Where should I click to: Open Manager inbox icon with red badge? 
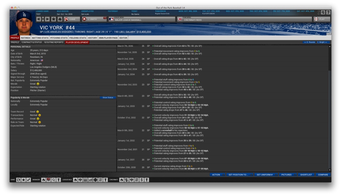(x=48, y=180)
